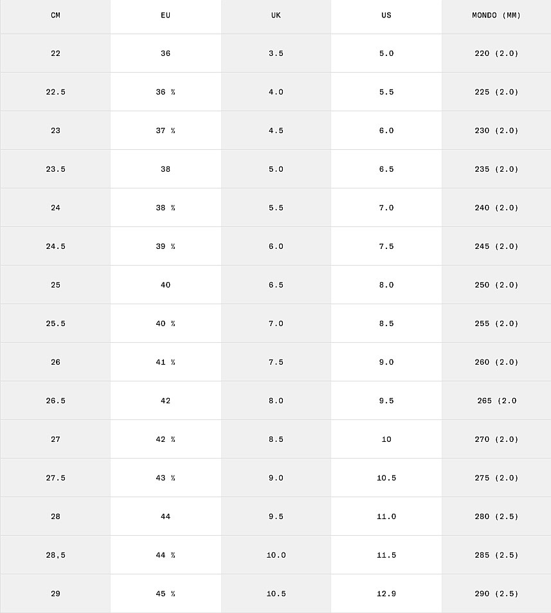The width and height of the screenshot is (551, 613).
Task: Select the 265 (2.0 Mondo cell
Action: 496,401
